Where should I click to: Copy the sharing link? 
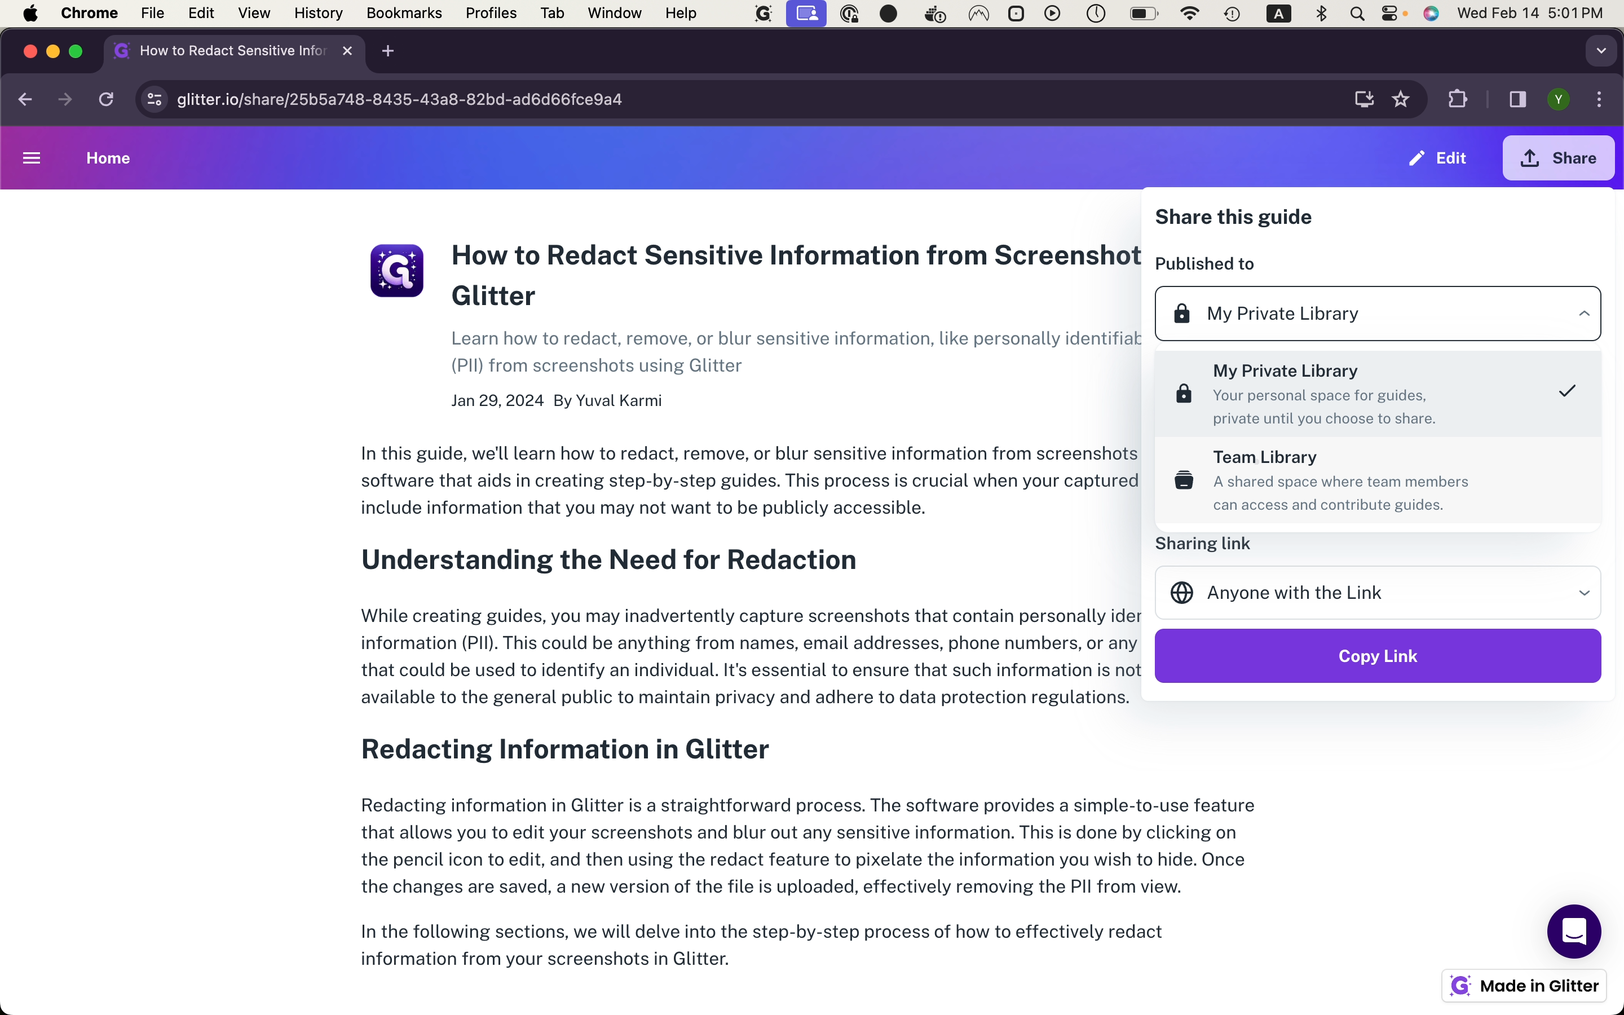[1378, 656]
